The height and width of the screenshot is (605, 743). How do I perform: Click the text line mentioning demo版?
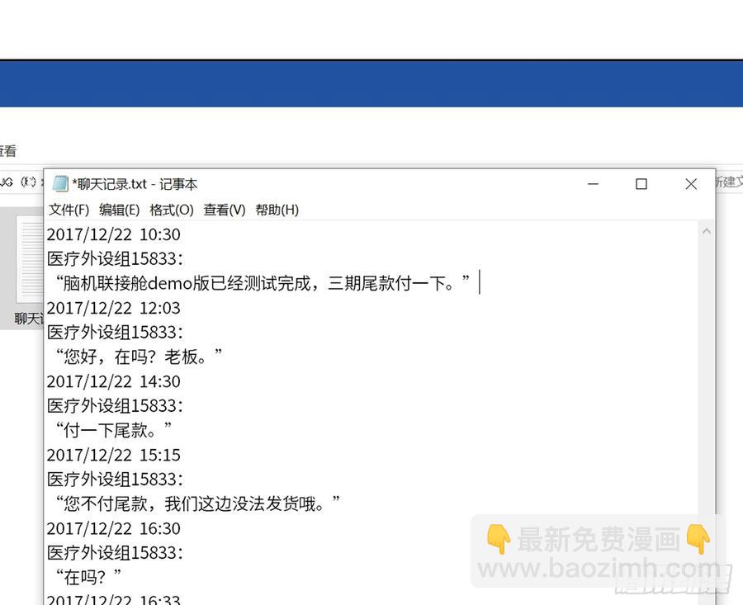tap(264, 283)
